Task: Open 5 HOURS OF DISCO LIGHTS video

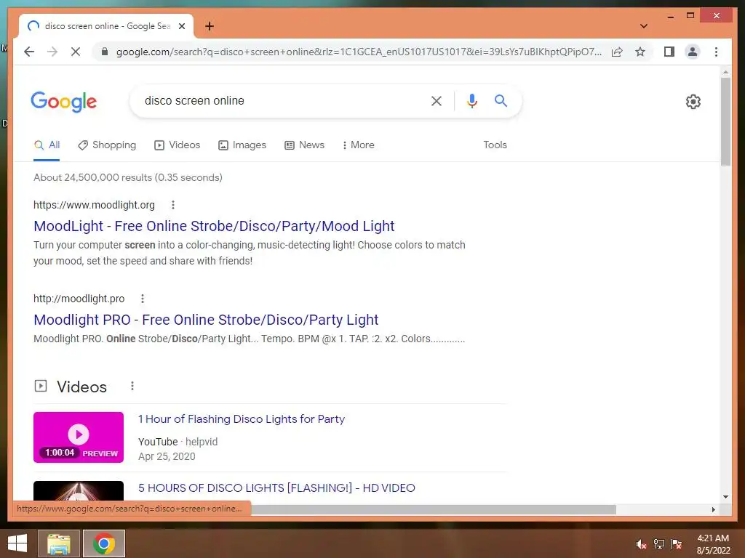Action: coord(276,488)
